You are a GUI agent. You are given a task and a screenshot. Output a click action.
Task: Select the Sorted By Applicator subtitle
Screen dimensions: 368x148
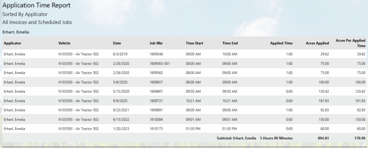tap(25, 14)
